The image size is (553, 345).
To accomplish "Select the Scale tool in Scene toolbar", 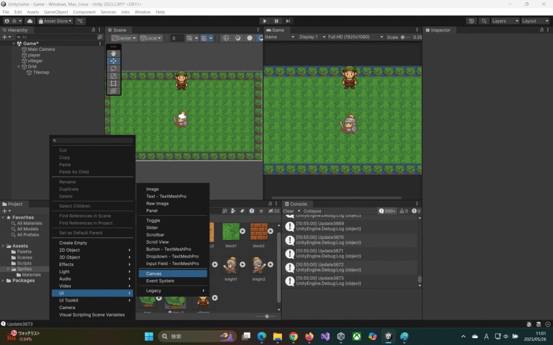I will point(113,75).
